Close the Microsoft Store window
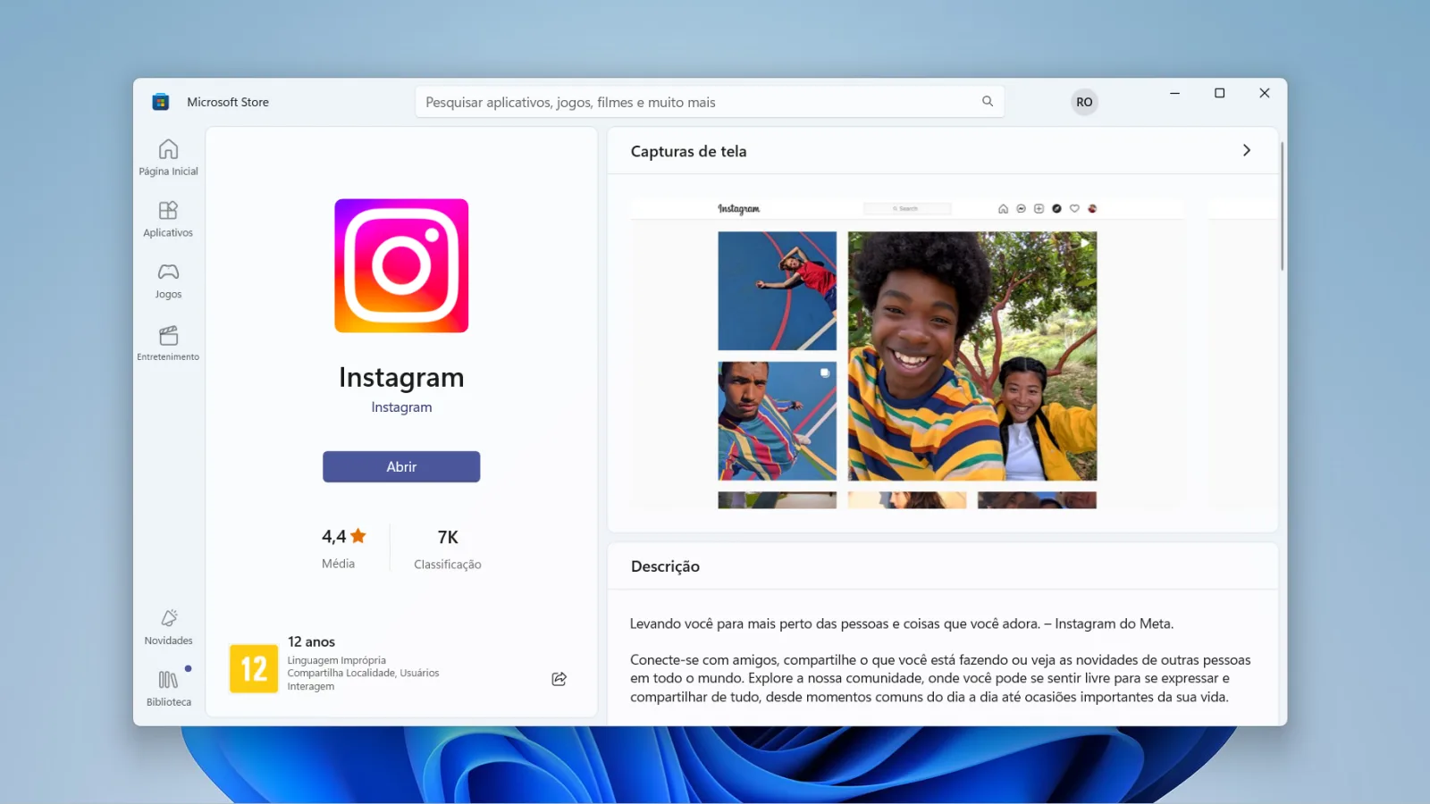The height and width of the screenshot is (804, 1430). click(x=1265, y=93)
